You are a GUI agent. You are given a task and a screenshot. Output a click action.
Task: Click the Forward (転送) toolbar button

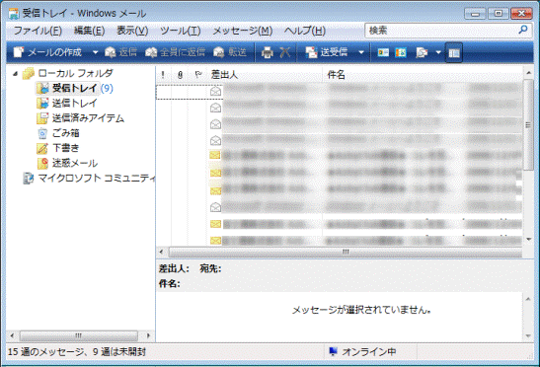230,52
